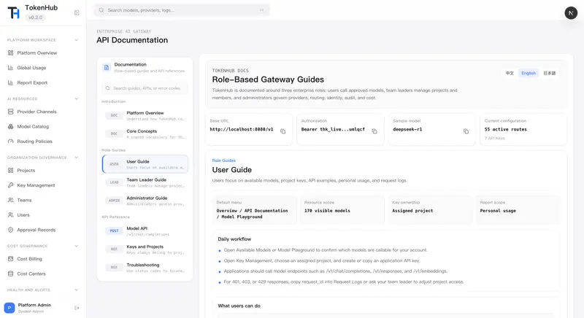The image size is (584, 318).
Task: Click the Personal usage value
Action: tap(498, 211)
